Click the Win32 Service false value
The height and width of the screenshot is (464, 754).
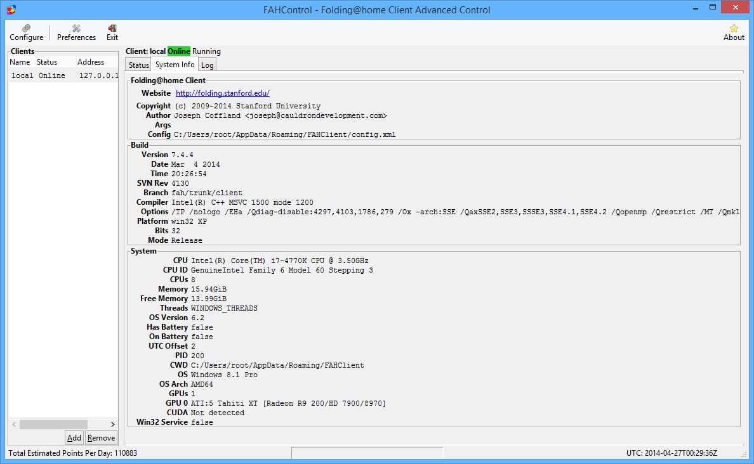tap(202, 422)
